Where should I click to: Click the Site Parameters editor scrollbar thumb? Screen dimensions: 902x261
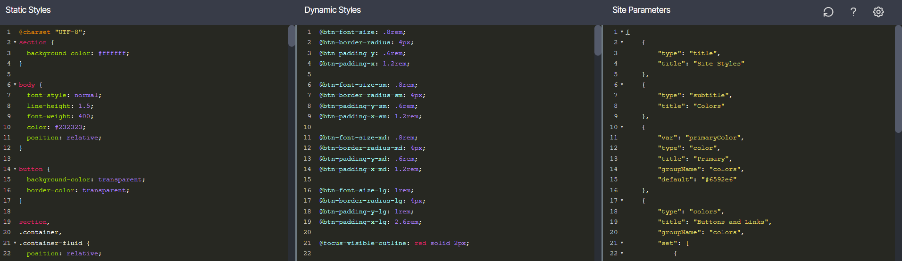click(x=898, y=79)
